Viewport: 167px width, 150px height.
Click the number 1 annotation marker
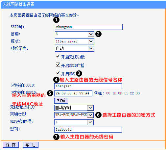pyautogui.click(x=56, y=20)
